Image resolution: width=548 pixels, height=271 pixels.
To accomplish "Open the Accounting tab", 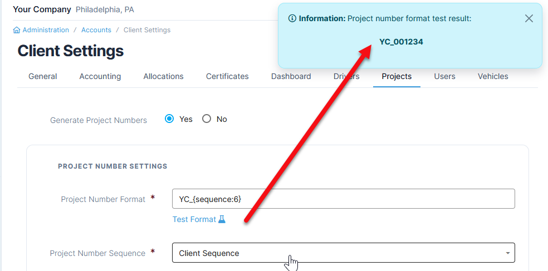I will coord(100,77).
